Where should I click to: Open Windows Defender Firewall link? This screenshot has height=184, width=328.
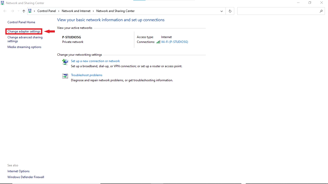click(x=26, y=177)
